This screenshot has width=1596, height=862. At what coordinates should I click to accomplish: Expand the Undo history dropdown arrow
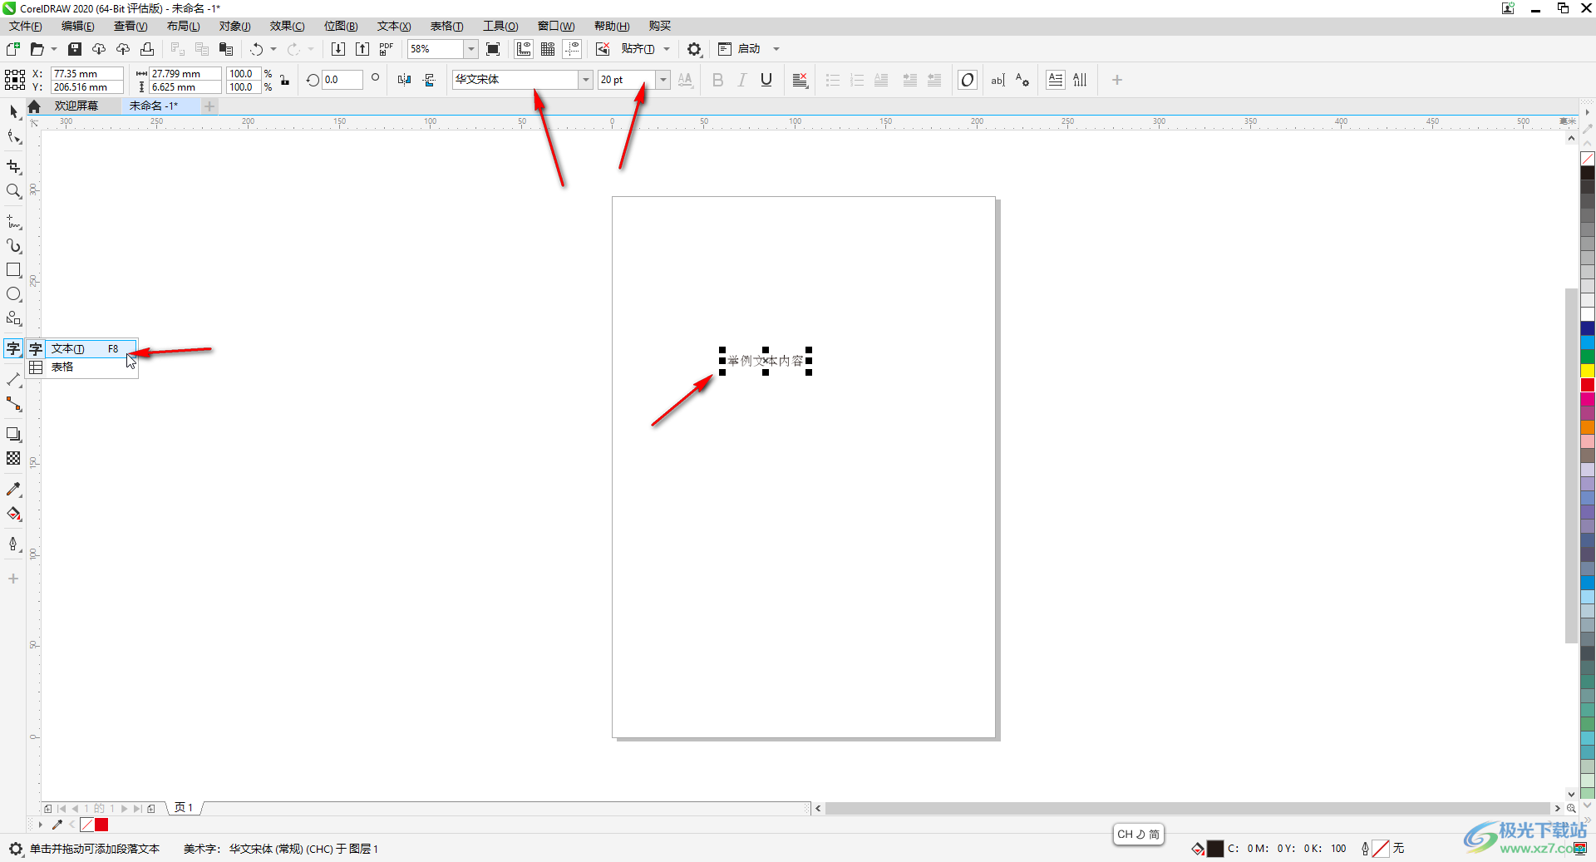(273, 49)
